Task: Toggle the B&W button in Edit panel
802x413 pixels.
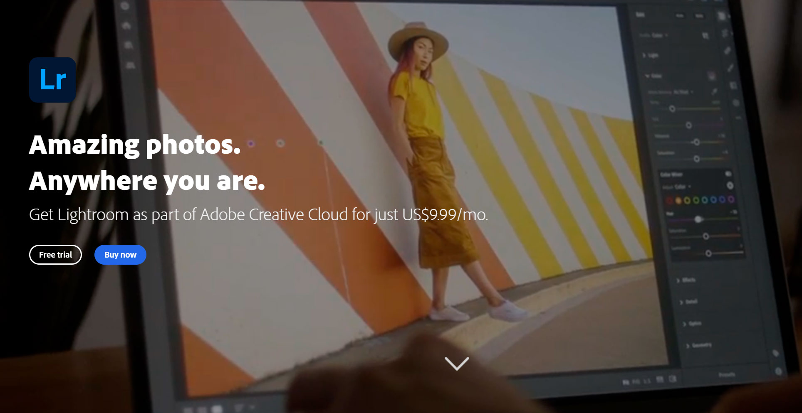Action: (700, 16)
